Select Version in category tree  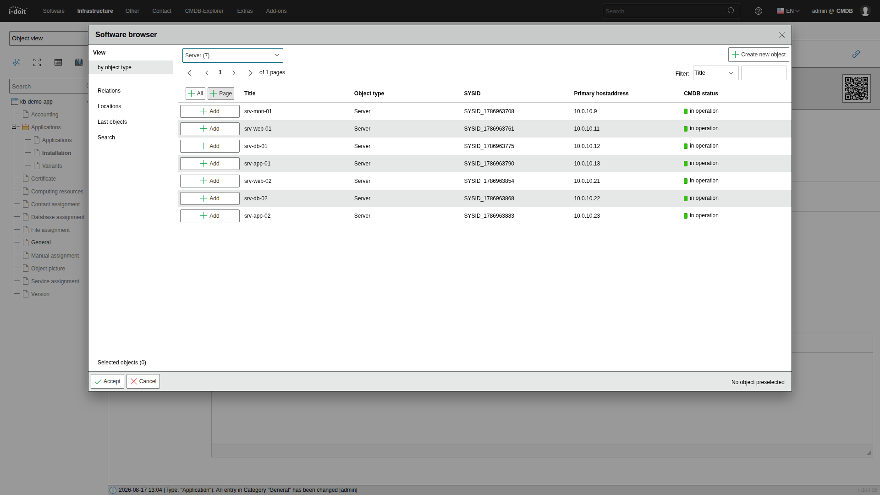(40, 294)
